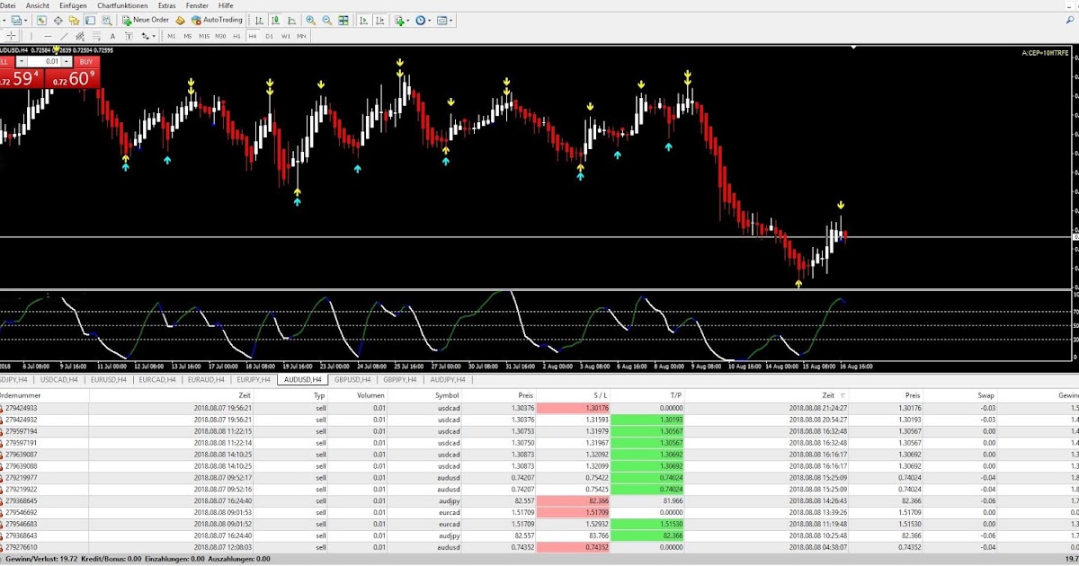
Task: Open the Chartfunktionen menu
Action: pyautogui.click(x=121, y=4)
